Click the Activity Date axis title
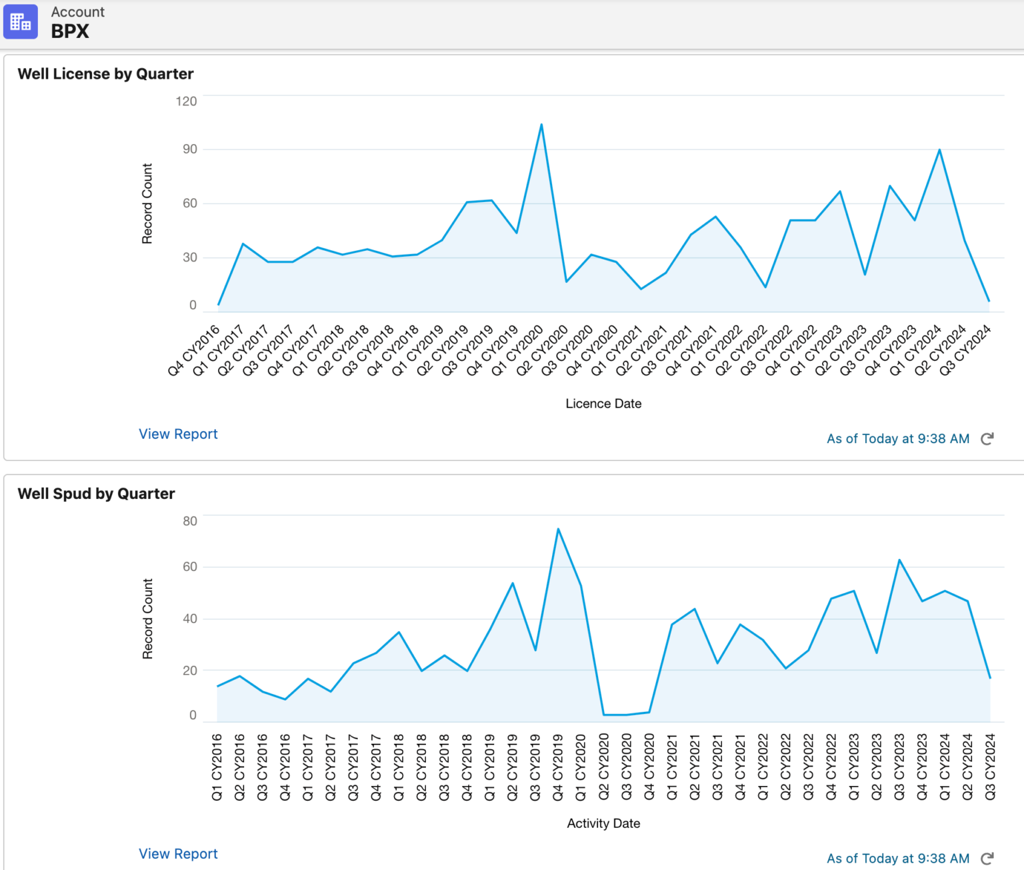Image resolution: width=1024 pixels, height=870 pixels. (x=603, y=823)
